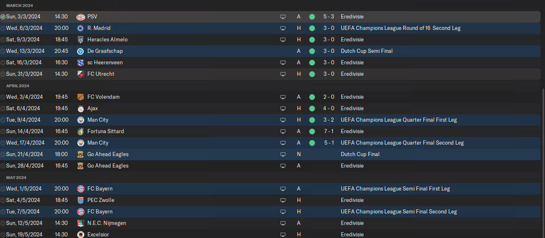Open the Fortuna Sittard team link
This screenshot has height=238, width=545.
[x=106, y=131]
